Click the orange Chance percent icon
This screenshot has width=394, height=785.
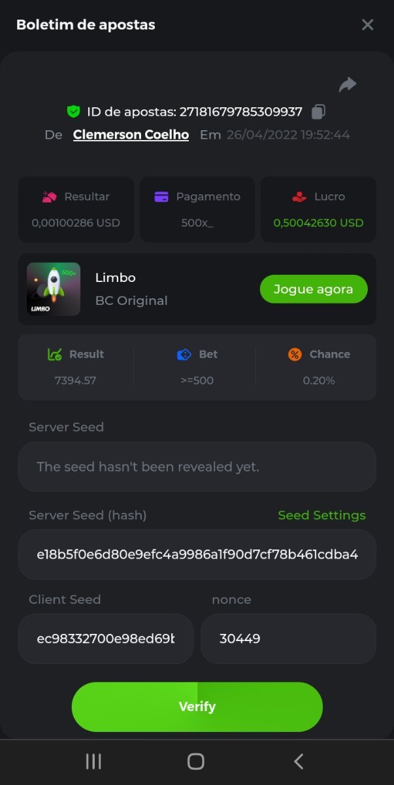[295, 355]
